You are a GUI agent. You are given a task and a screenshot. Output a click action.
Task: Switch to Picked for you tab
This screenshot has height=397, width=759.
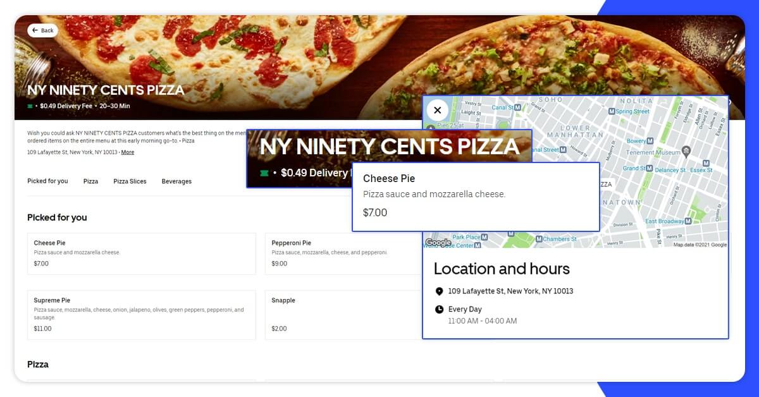(47, 181)
